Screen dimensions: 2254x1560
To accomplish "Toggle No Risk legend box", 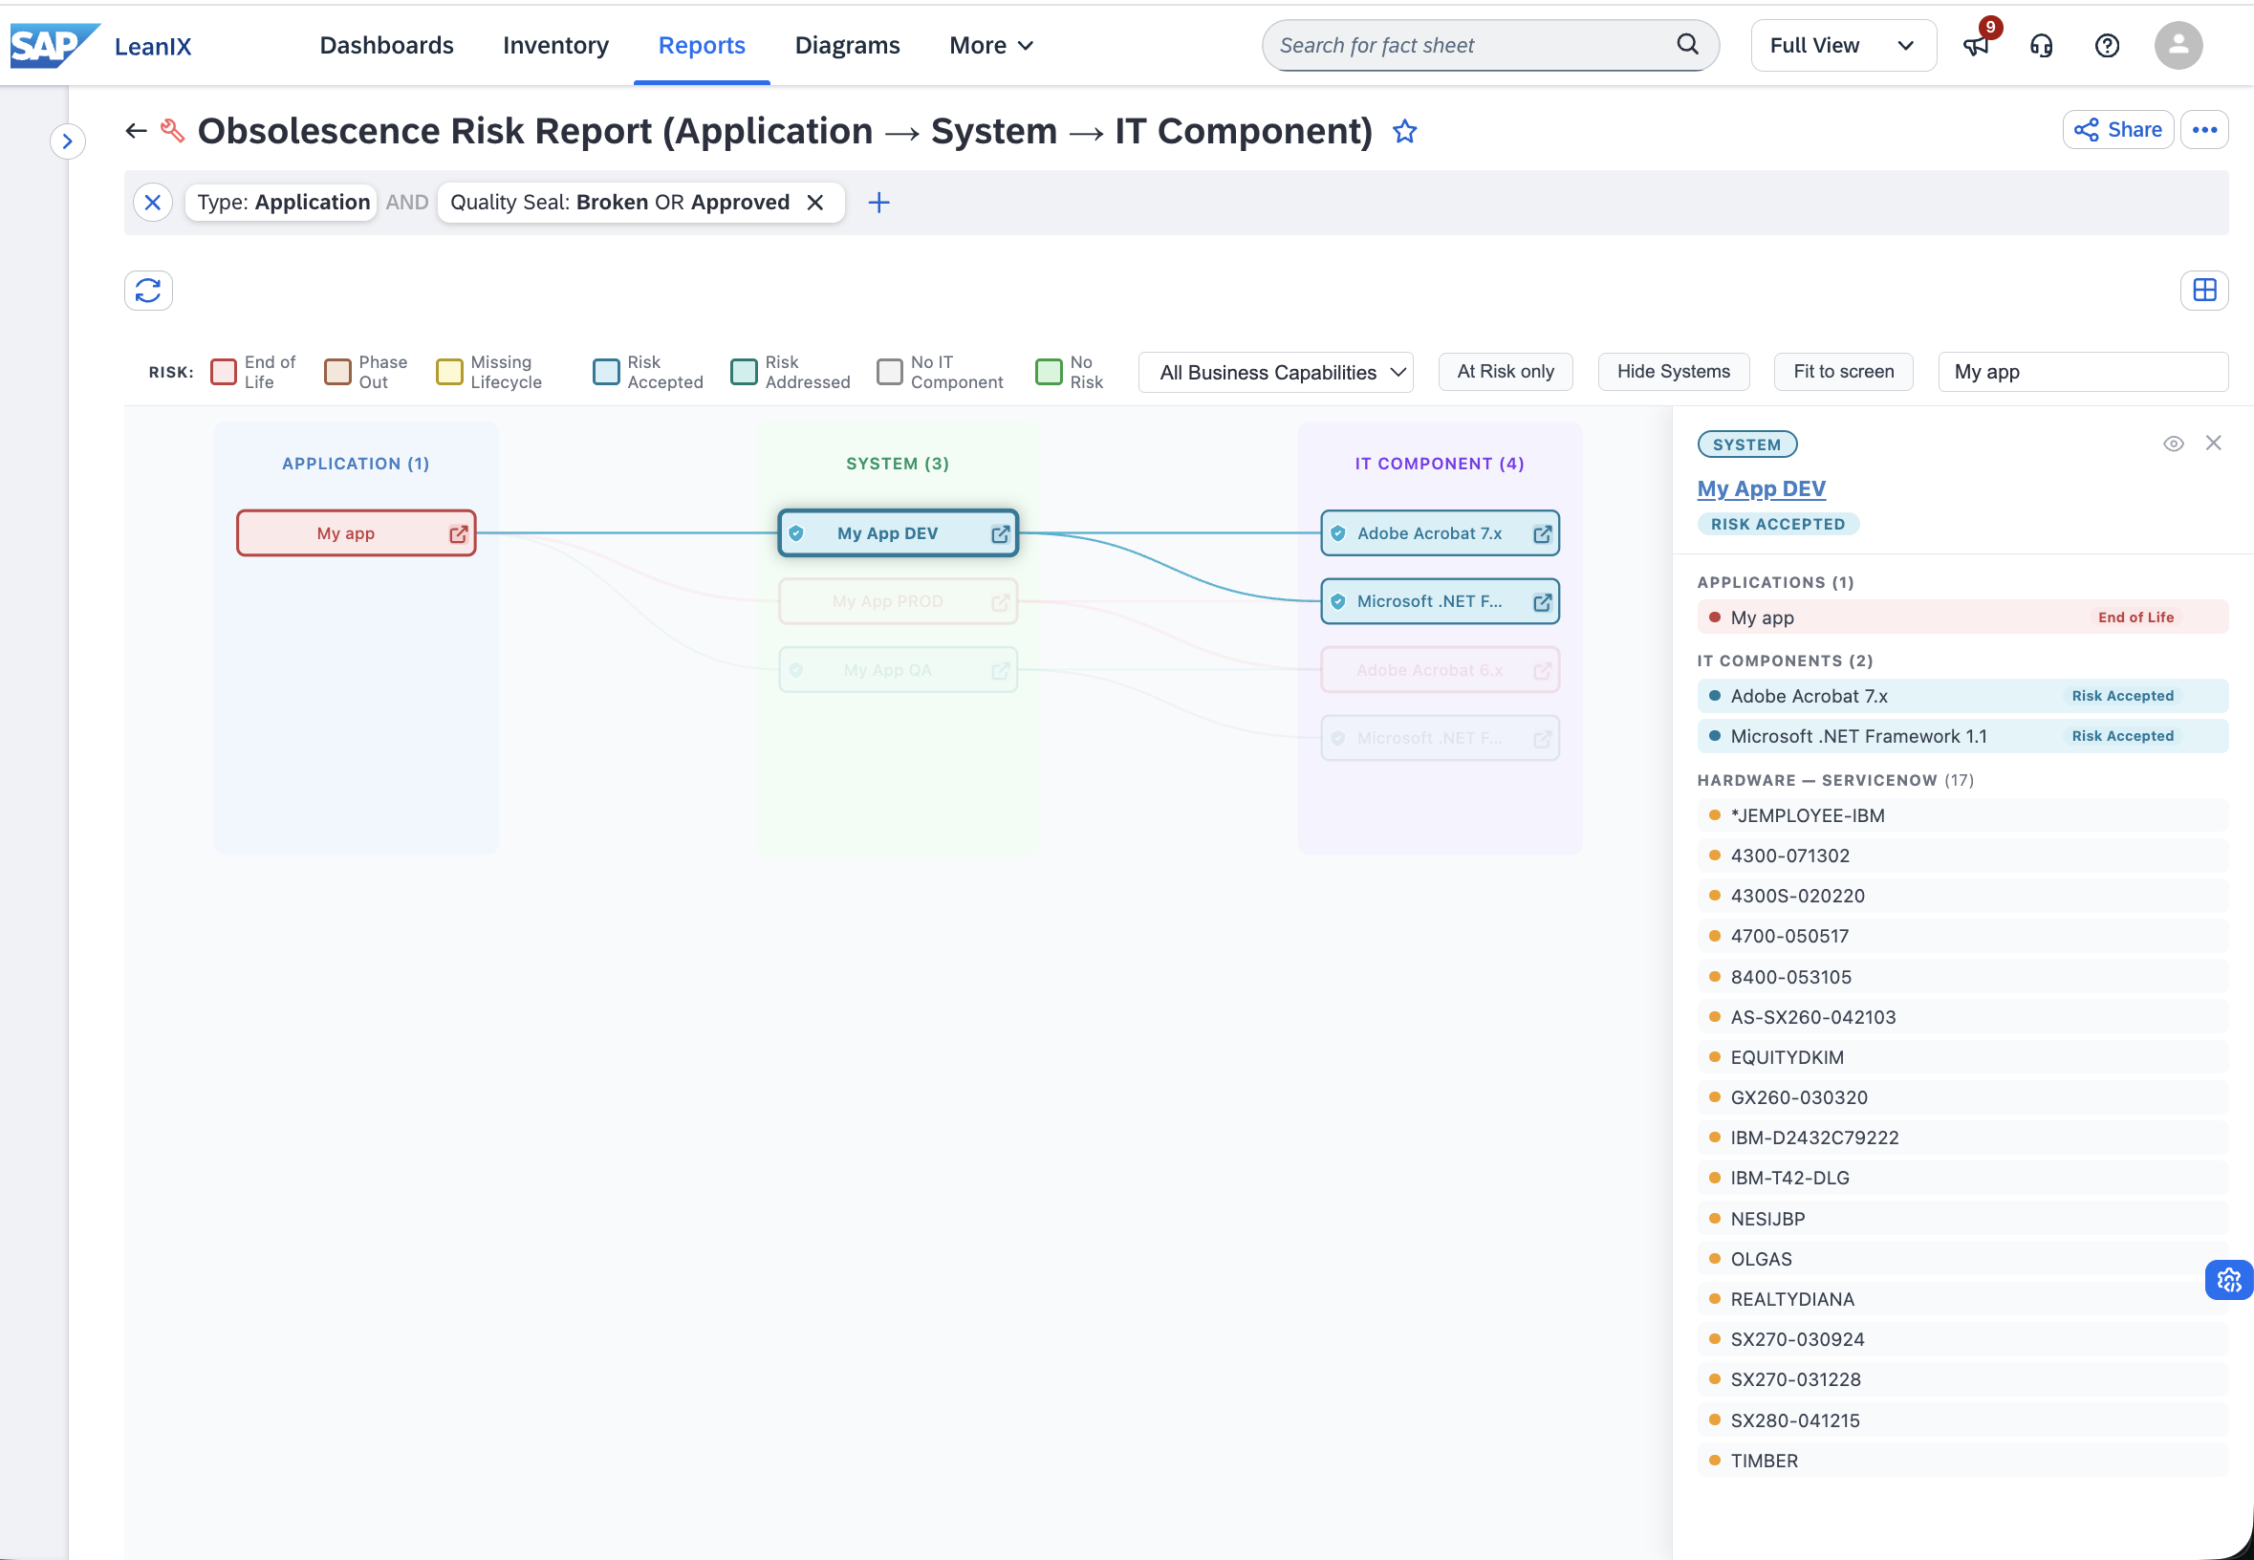I will (1049, 373).
